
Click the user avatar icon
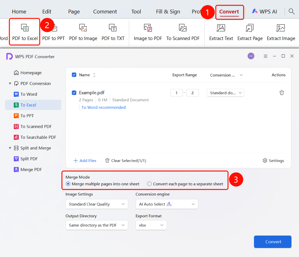251,56
